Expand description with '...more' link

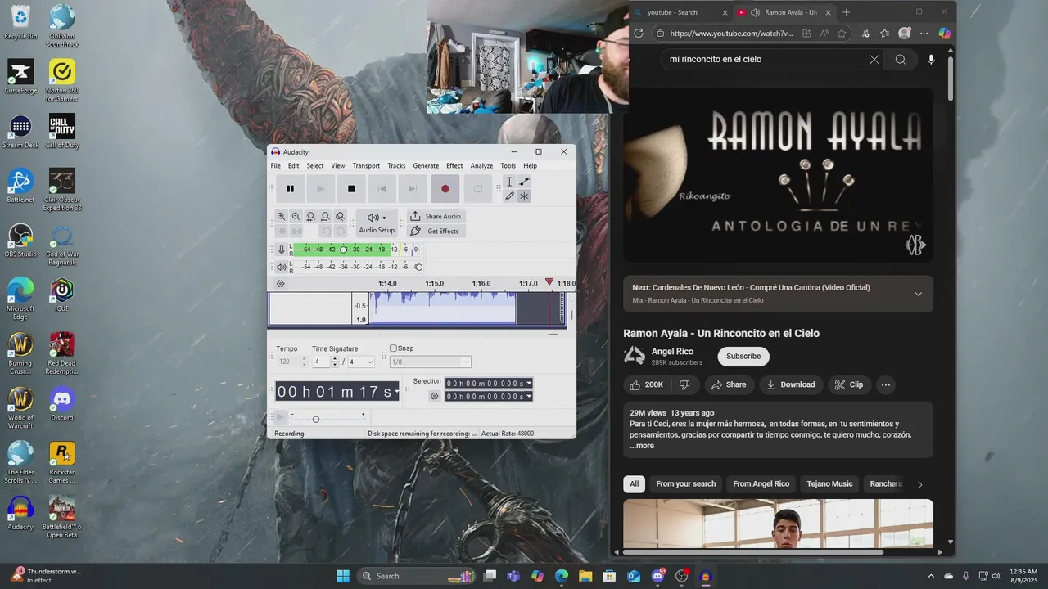(x=642, y=446)
